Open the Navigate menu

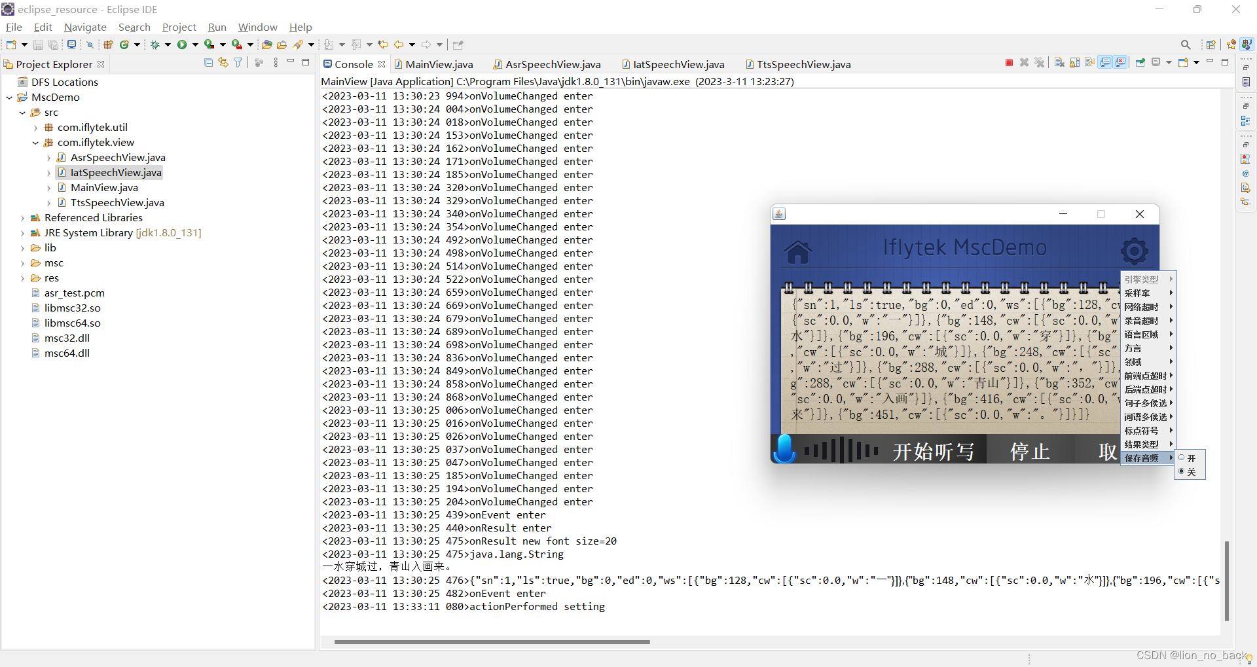pyautogui.click(x=85, y=27)
